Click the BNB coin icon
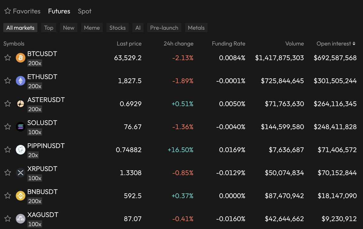Viewport: 363px width, 229px height. coord(21,195)
